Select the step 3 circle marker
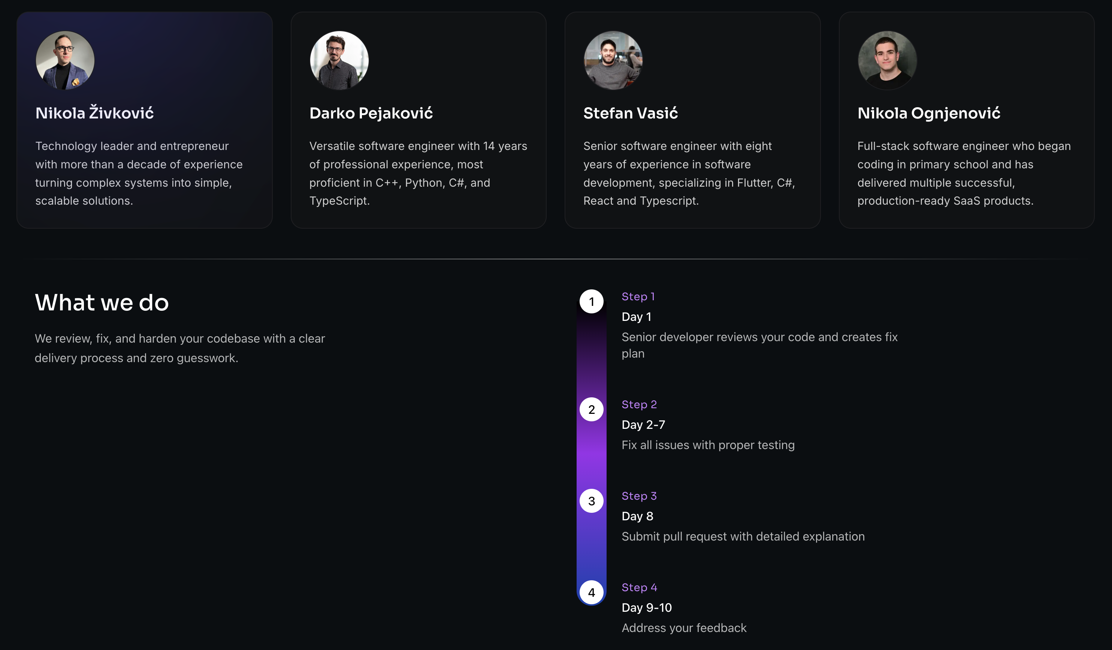This screenshot has width=1112, height=650. (x=591, y=501)
